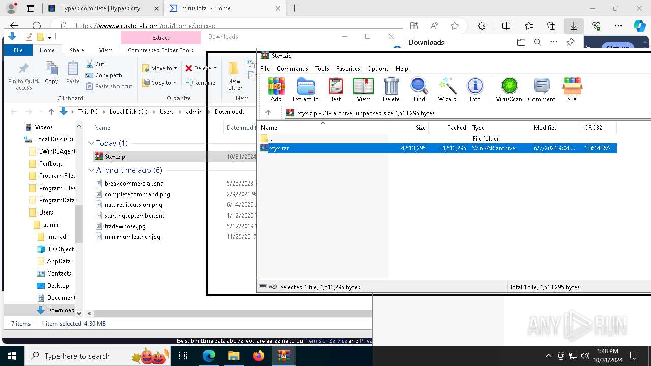Switch to the Explorer Home tab
This screenshot has height=366, width=651.
click(47, 50)
